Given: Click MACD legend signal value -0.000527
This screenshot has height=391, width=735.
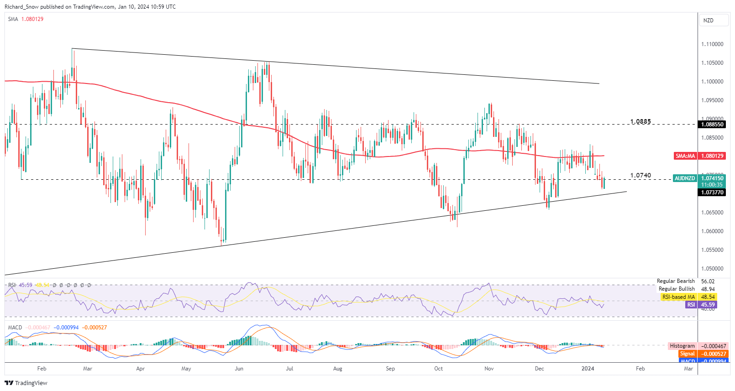Looking at the screenshot, I should coord(94,328).
